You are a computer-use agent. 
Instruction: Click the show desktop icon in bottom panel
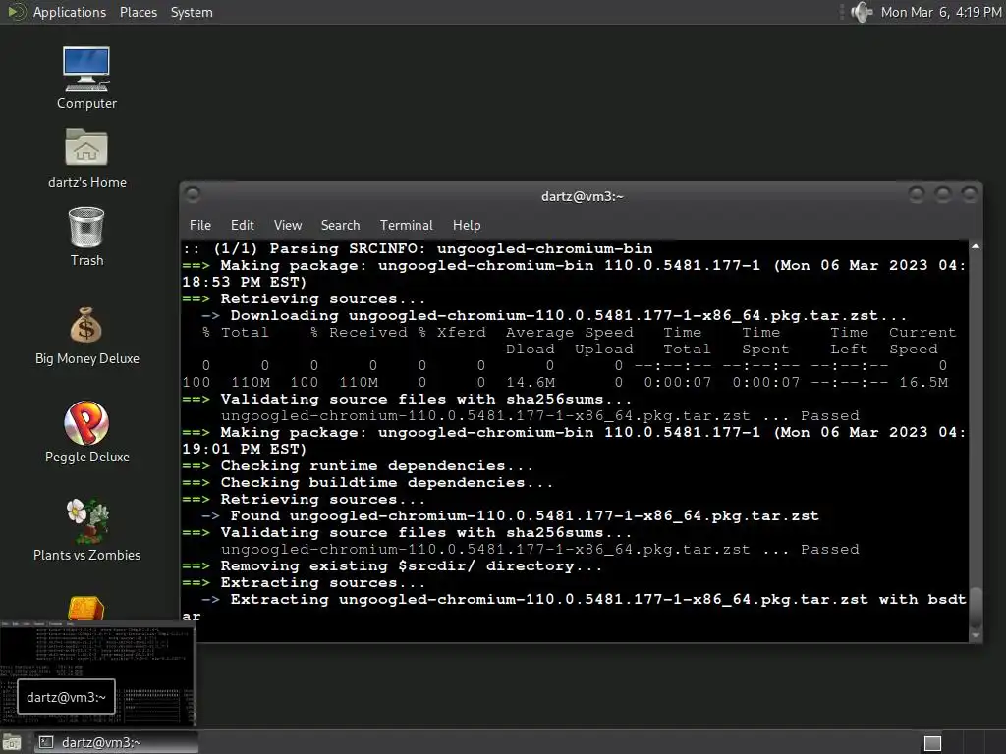(x=12, y=742)
